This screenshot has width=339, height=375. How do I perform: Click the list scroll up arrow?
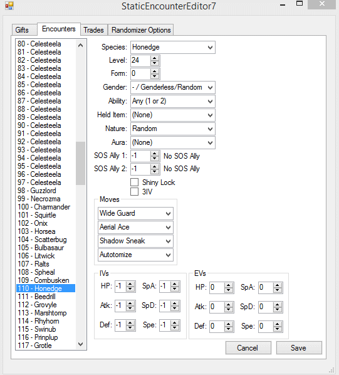click(x=80, y=45)
